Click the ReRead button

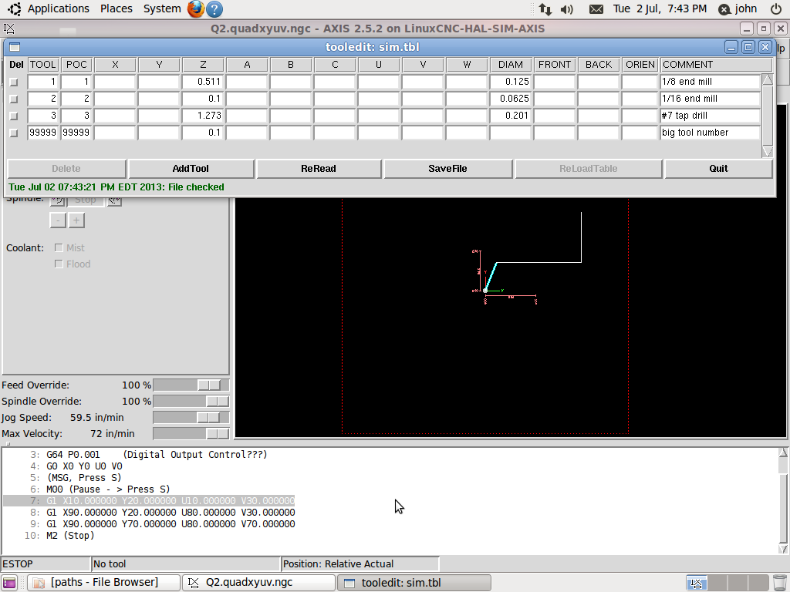click(319, 169)
